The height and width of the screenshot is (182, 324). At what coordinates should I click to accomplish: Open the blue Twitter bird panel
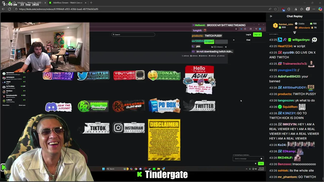click(93, 76)
